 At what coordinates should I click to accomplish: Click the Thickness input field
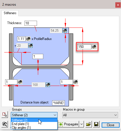click(31, 23)
